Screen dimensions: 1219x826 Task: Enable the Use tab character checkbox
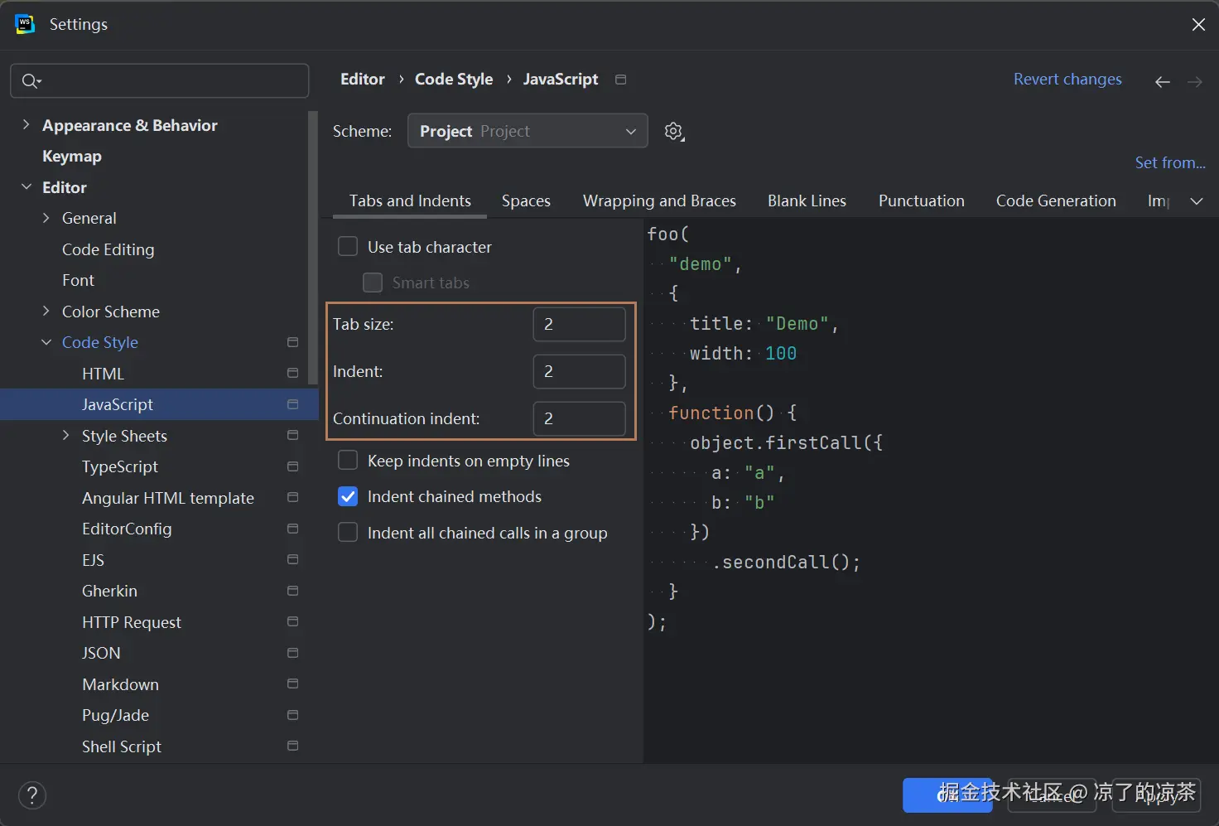[x=348, y=247]
